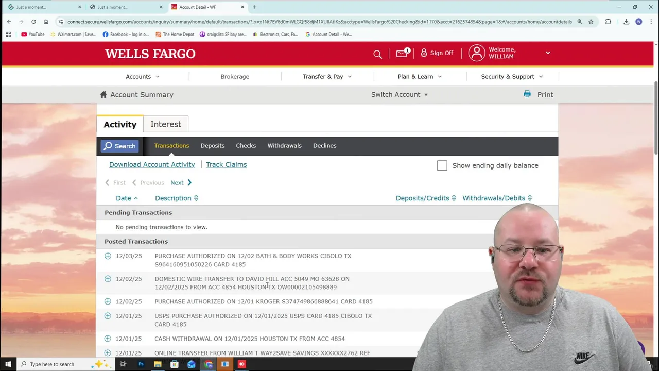Click the Print printer icon
Image resolution: width=659 pixels, height=371 pixels.
(527, 94)
